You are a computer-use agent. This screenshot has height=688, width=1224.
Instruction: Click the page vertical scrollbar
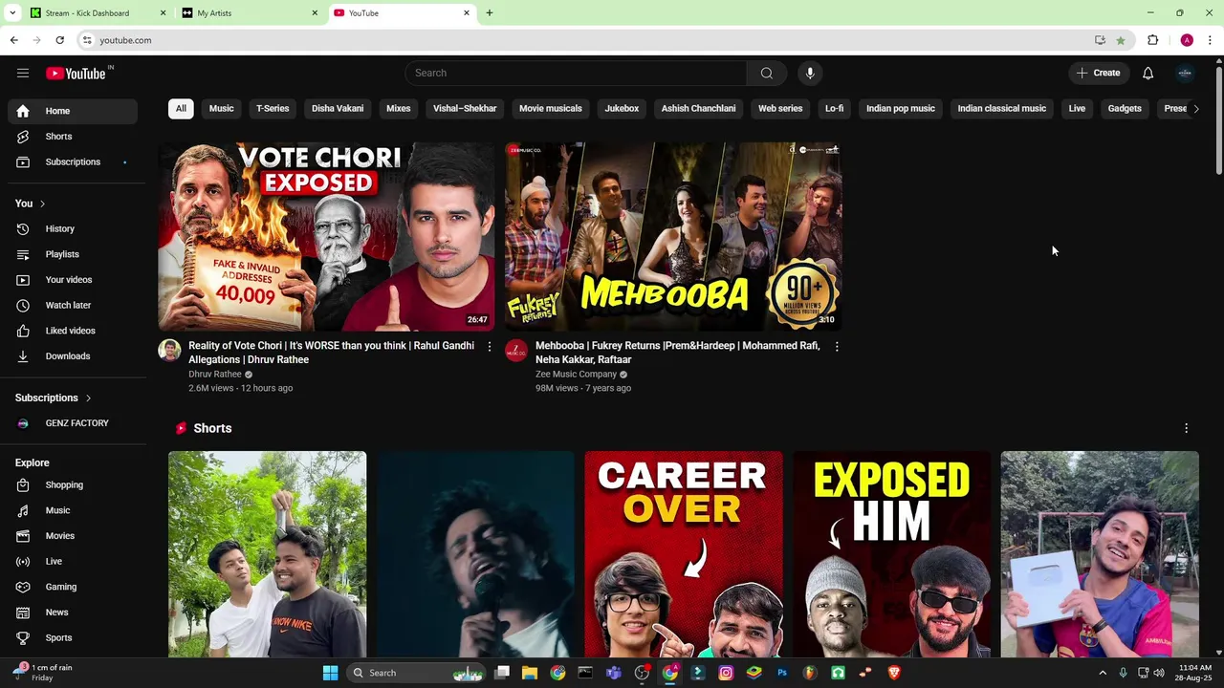[1218, 119]
